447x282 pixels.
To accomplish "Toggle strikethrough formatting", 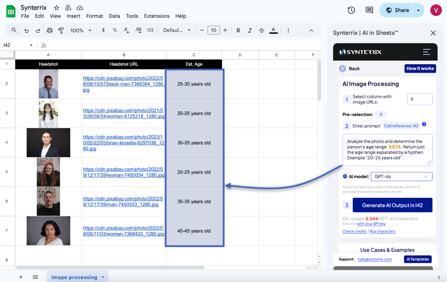I will coord(261,30).
